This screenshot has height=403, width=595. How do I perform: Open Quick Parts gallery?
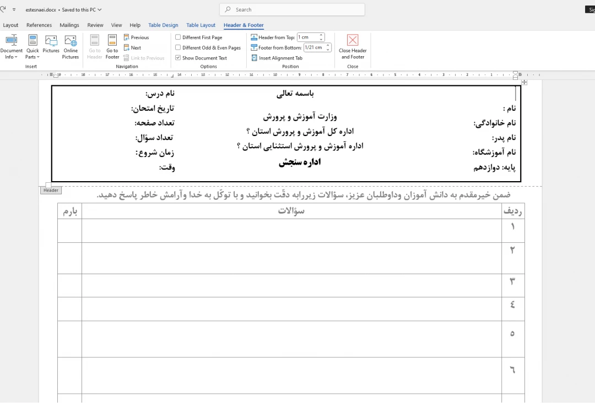point(33,47)
